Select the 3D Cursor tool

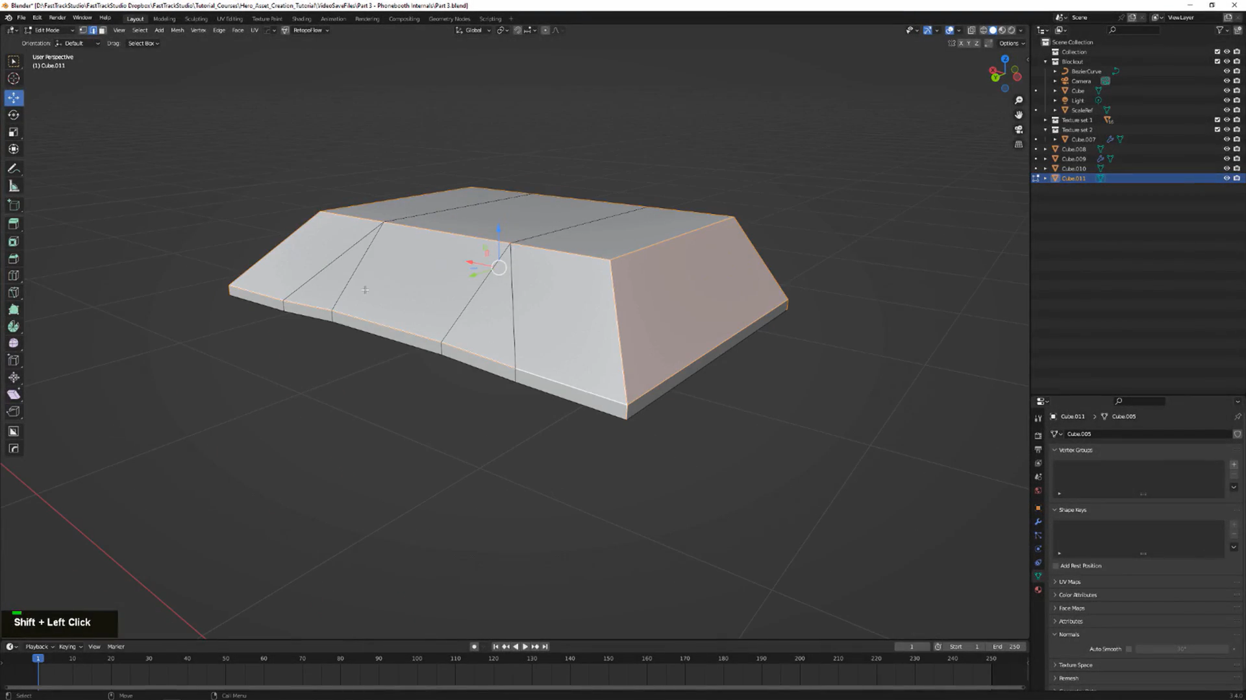pos(14,78)
